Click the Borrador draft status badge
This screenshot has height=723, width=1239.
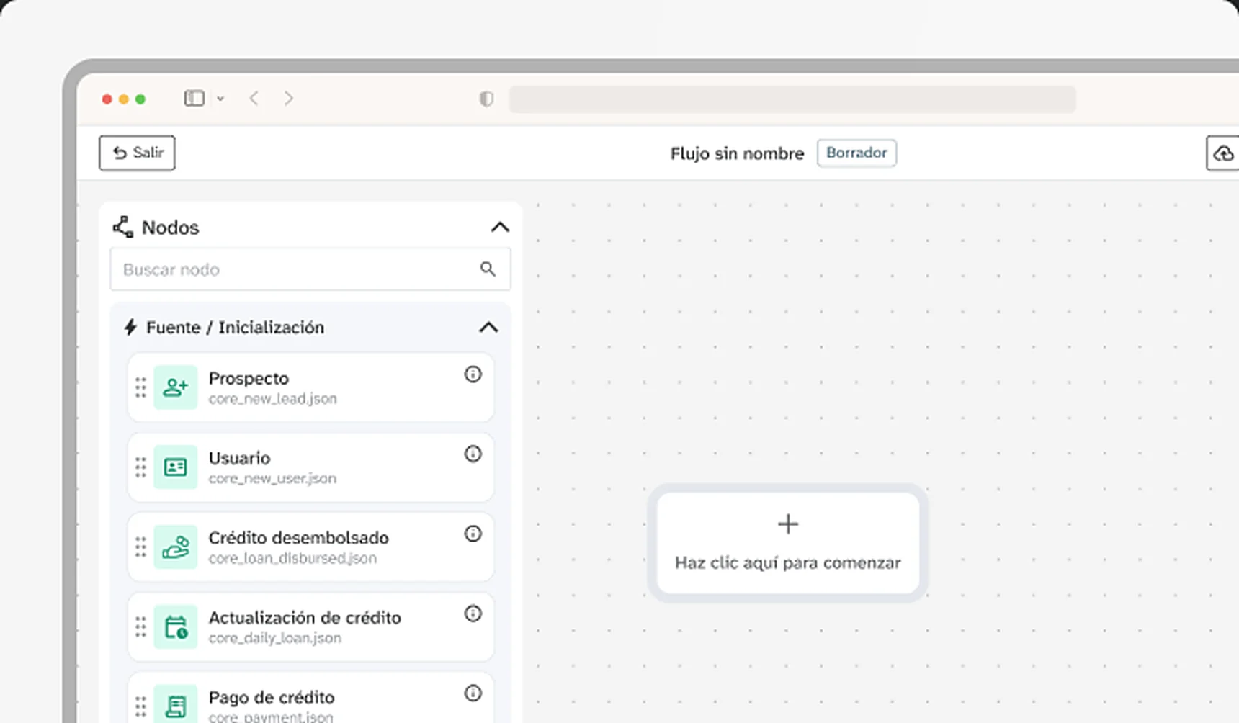tap(856, 153)
